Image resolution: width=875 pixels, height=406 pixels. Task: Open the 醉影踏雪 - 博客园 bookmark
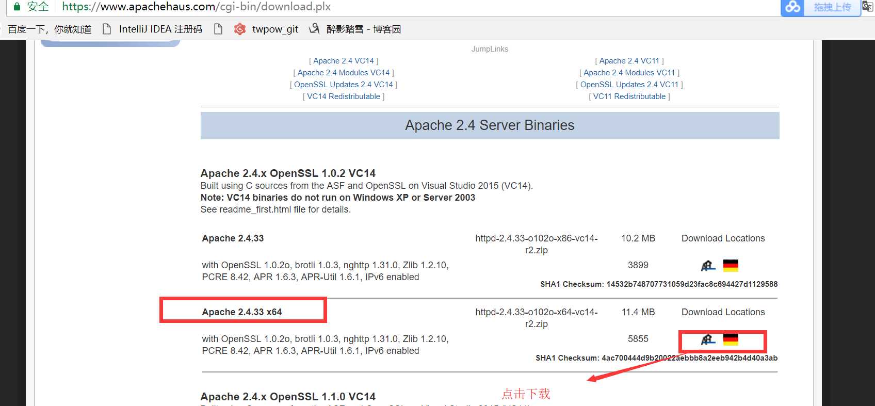[355, 29]
